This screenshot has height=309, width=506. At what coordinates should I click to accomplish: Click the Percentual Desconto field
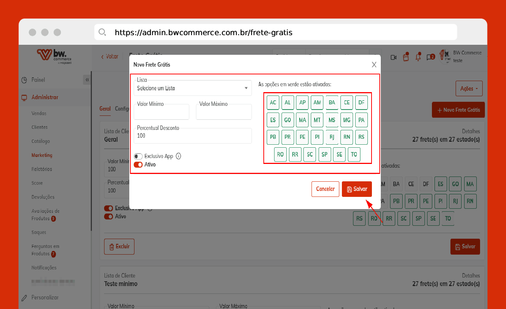point(193,136)
